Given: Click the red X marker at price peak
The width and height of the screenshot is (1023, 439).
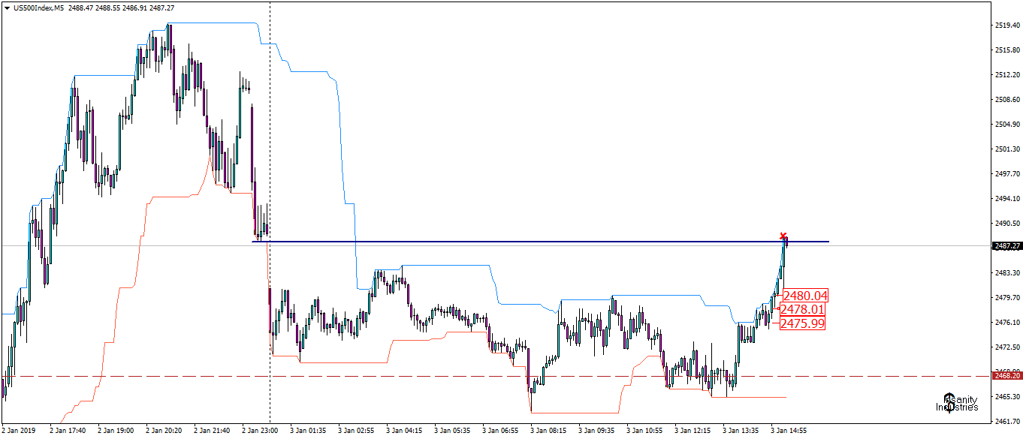Looking at the screenshot, I should click(783, 236).
